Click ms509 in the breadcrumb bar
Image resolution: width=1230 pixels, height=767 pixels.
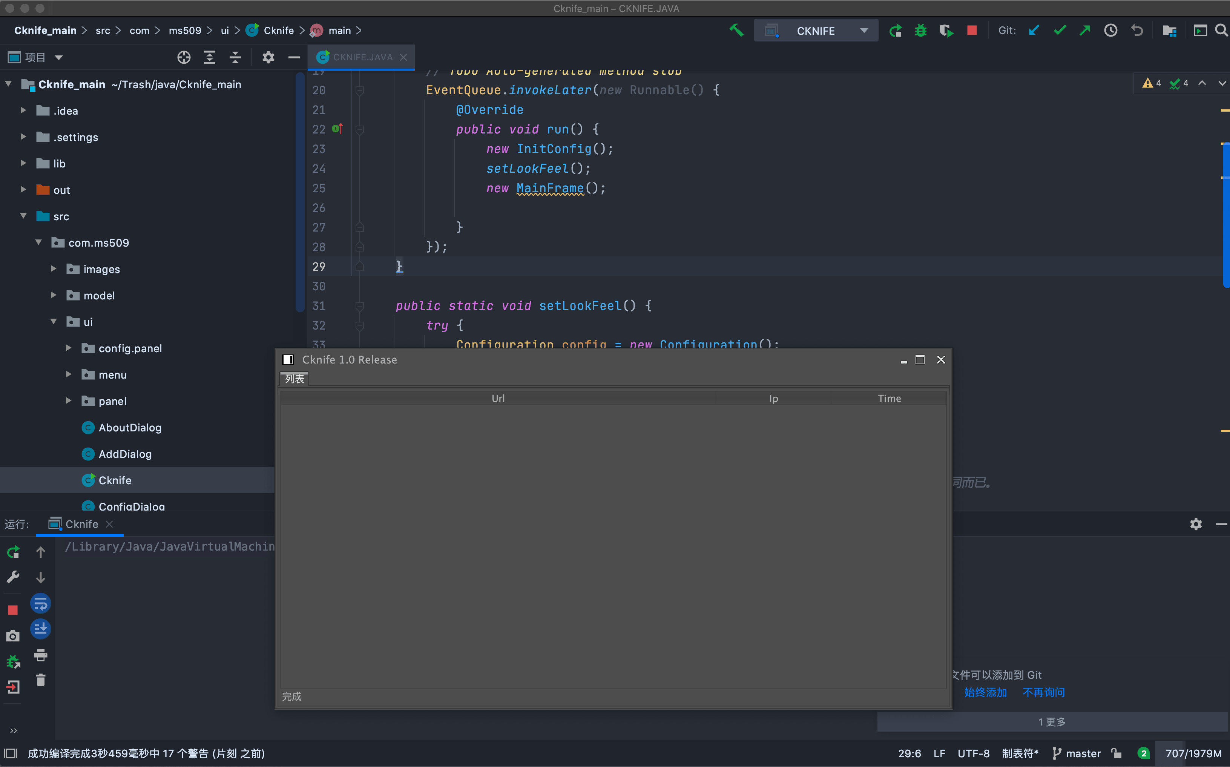185,31
